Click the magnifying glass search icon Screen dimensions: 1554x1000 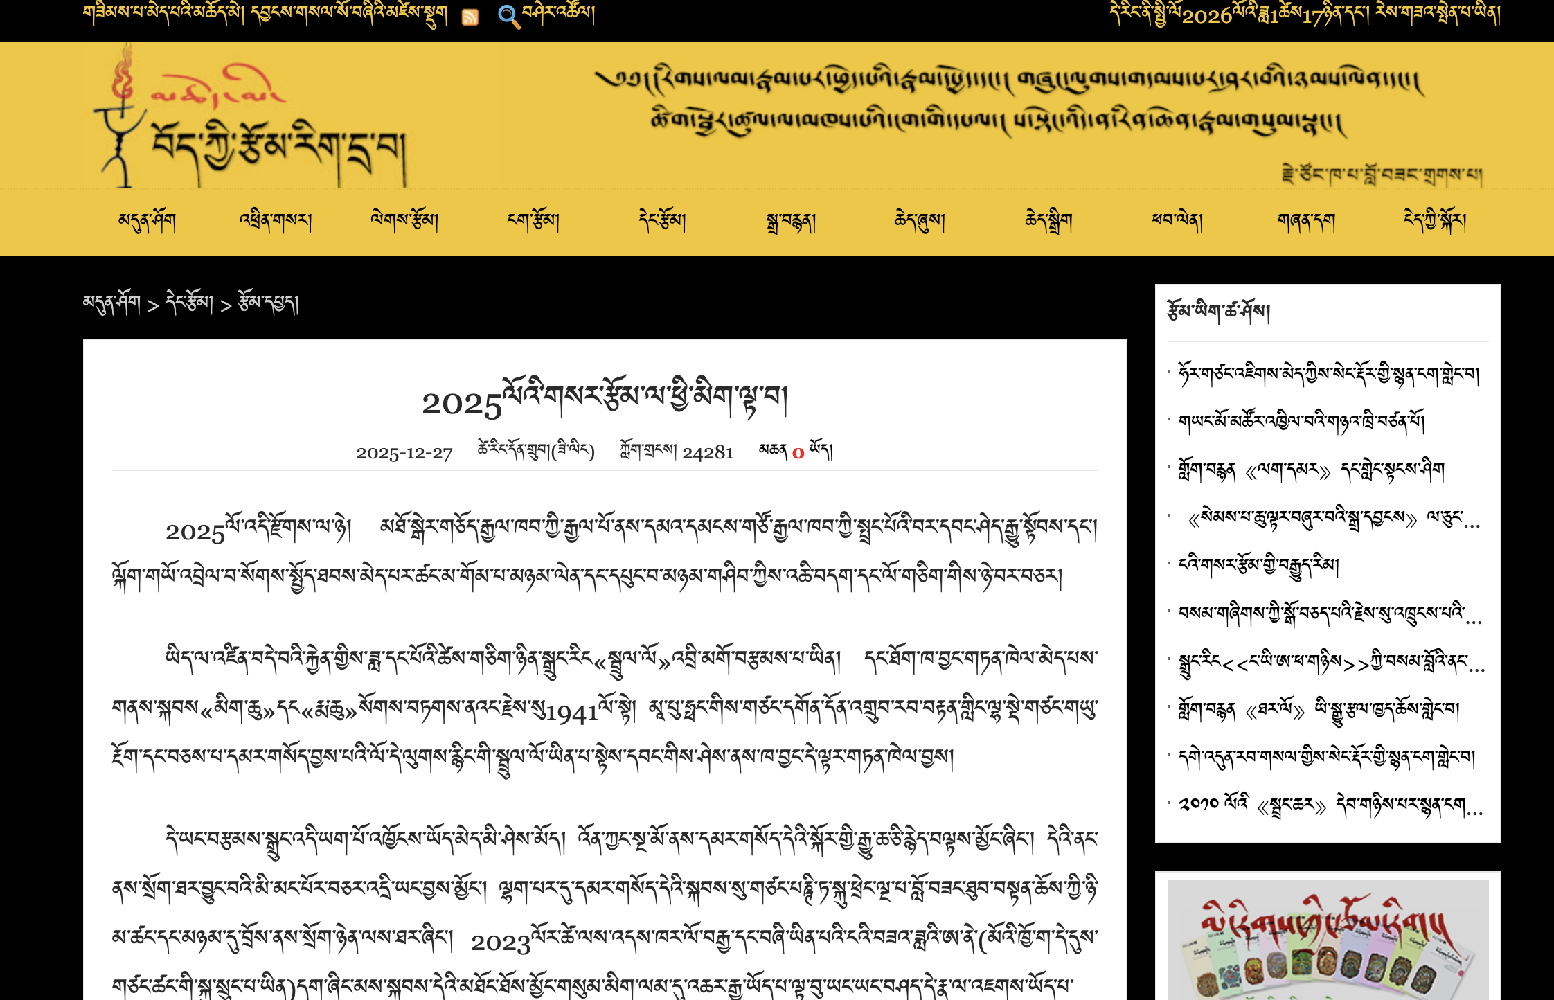pyautogui.click(x=509, y=17)
